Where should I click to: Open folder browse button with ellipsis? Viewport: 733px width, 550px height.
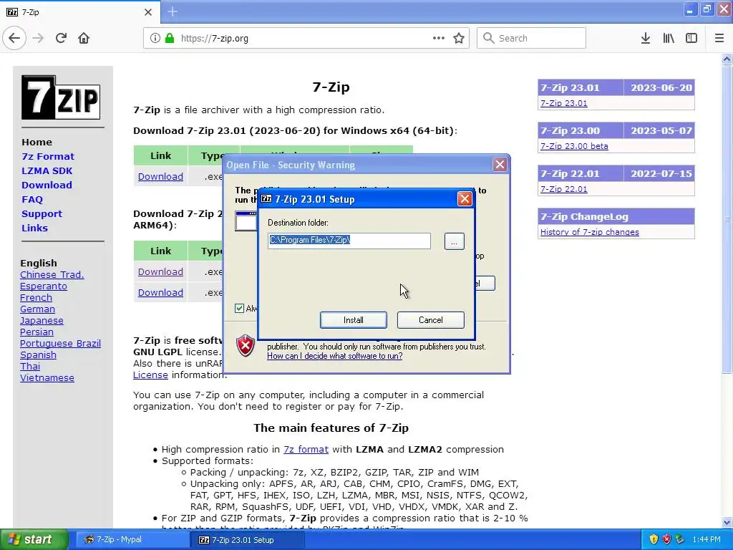454,241
